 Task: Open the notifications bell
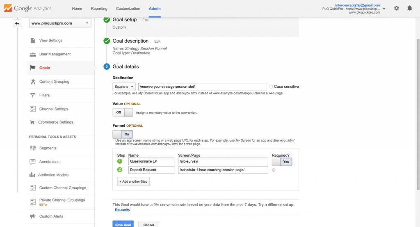point(409,8)
